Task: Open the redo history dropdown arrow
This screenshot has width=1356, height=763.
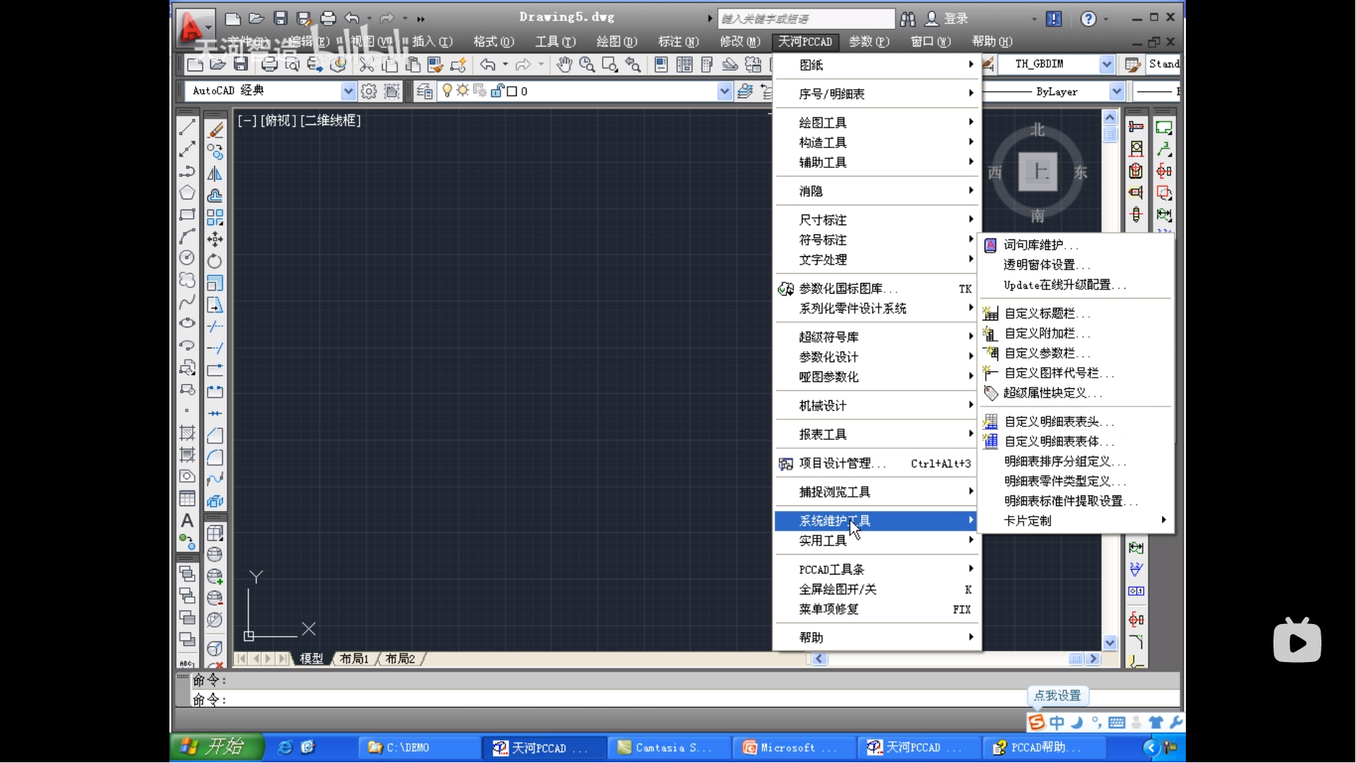Action: [x=541, y=65]
